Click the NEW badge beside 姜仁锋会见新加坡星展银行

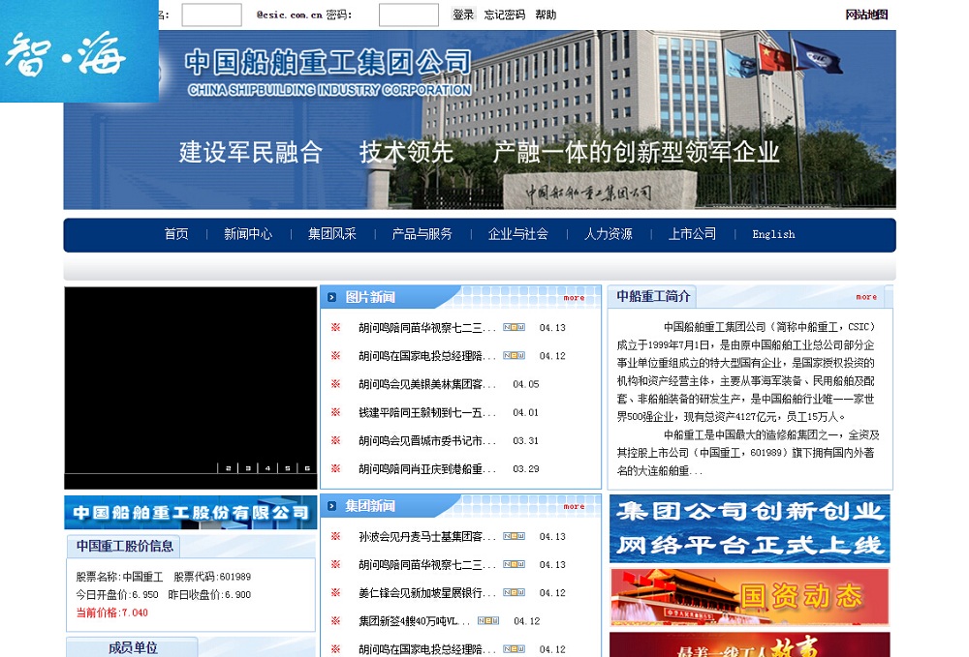(x=515, y=592)
